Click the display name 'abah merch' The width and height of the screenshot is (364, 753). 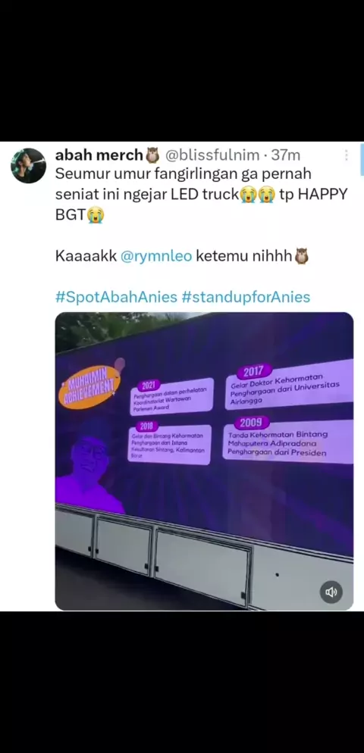click(99, 155)
